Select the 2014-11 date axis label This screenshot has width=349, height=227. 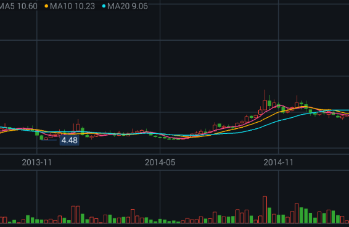(278, 162)
